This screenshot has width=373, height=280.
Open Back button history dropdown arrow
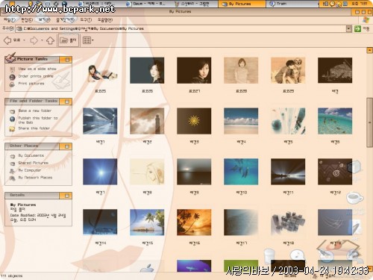point(25,40)
